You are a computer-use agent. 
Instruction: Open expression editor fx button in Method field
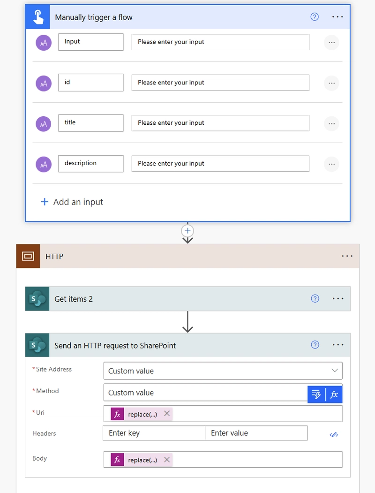pos(334,394)
